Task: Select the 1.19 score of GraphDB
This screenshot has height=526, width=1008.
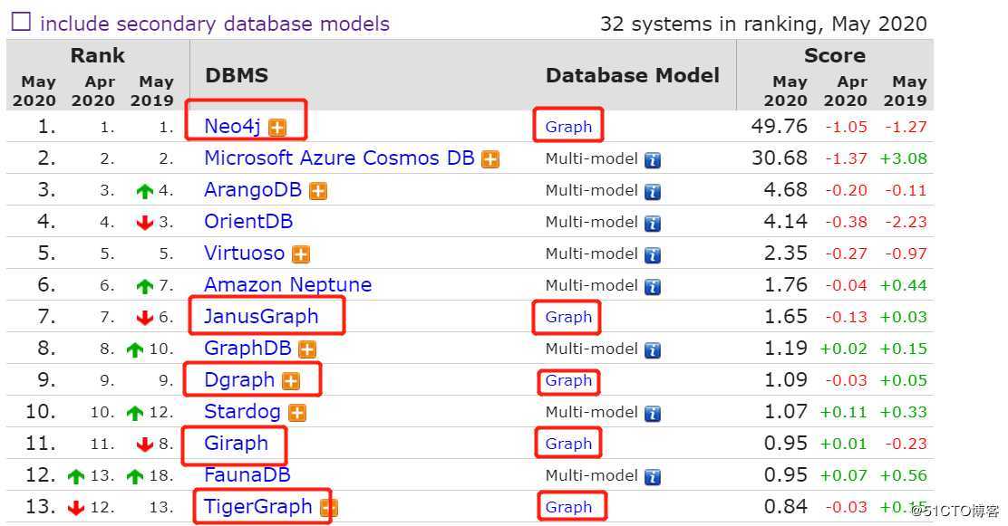Action: pyautogui.click(x=785, y=348)
